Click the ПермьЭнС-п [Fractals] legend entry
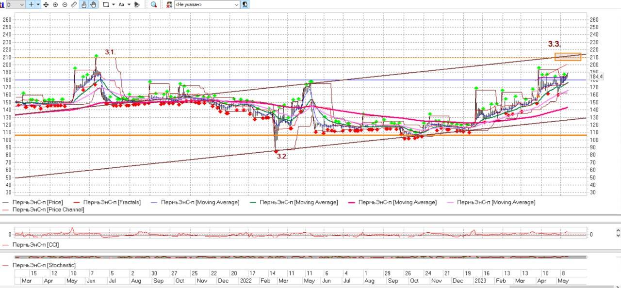Viewport: 621px width, 288px height. coord(107,202)
